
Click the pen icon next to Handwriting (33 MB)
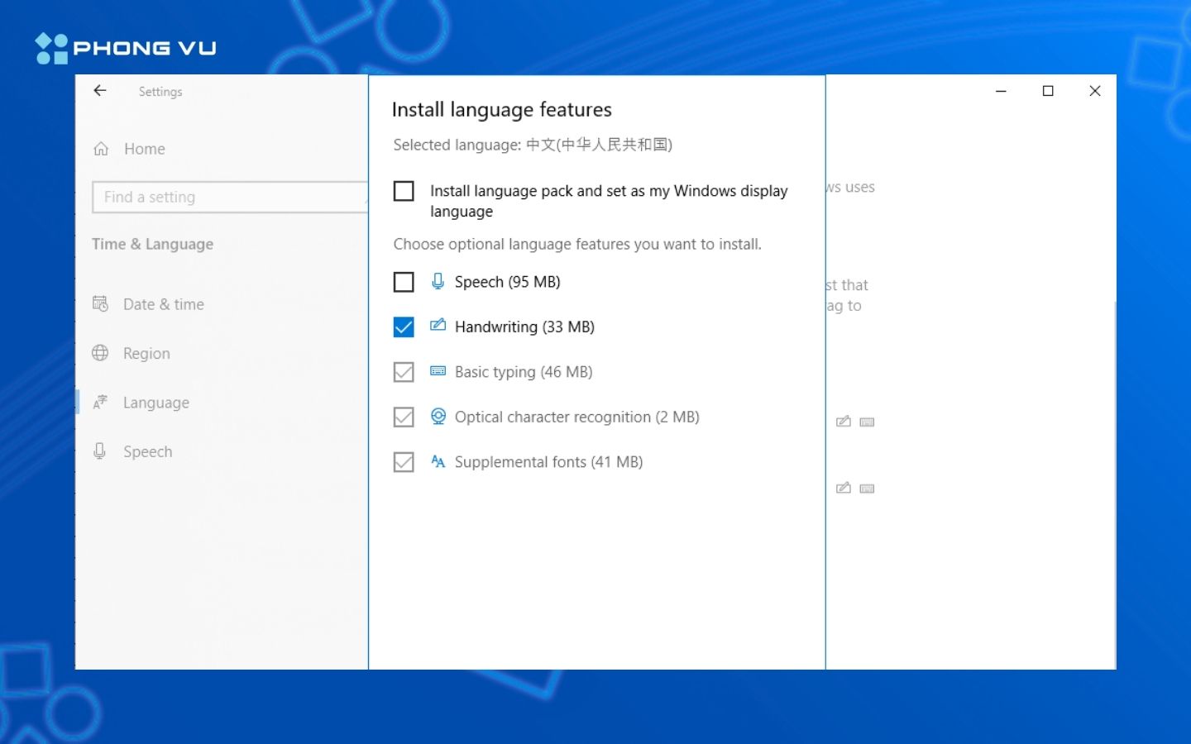[x=438, y=326]
